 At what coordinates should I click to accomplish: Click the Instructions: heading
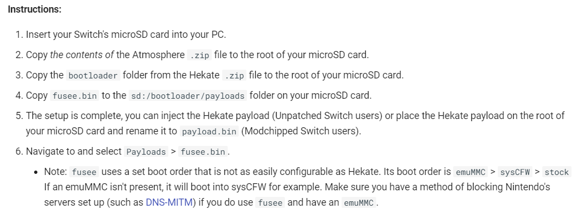click(x=35, y=9)
